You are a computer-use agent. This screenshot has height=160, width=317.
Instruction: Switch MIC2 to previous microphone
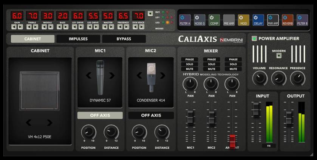pyautogui.click(x=139, y=75)
